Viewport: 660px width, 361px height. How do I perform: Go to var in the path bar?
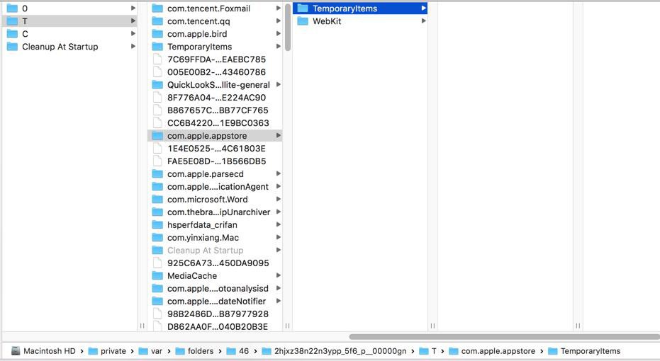point(157,351)
